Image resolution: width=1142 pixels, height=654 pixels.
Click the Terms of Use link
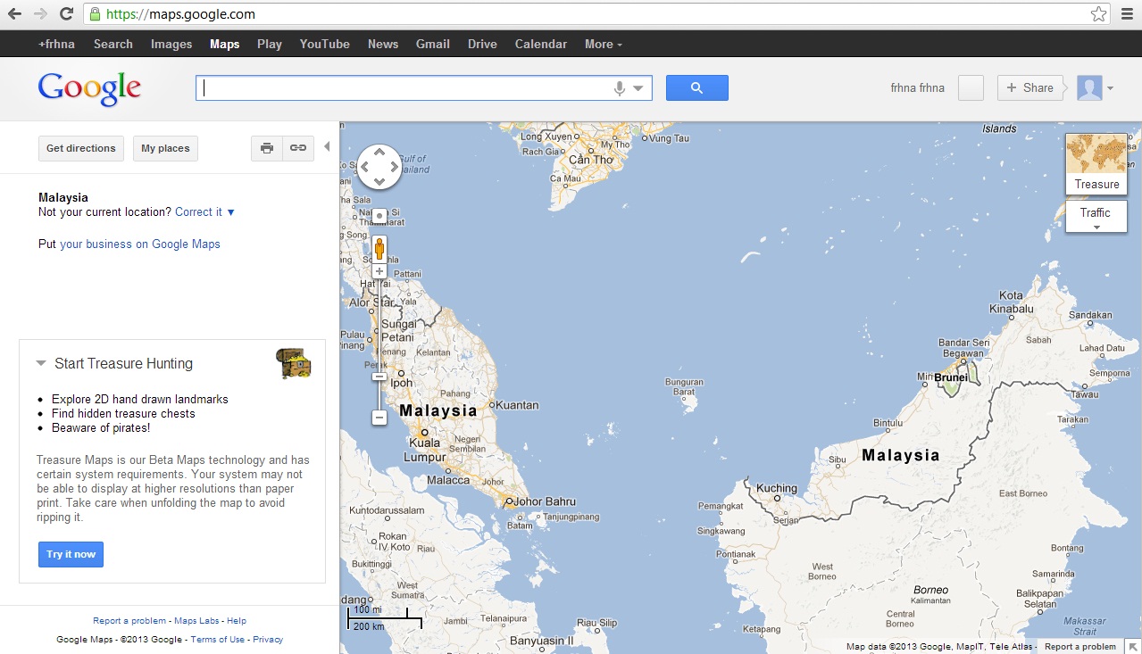point(217,640)
